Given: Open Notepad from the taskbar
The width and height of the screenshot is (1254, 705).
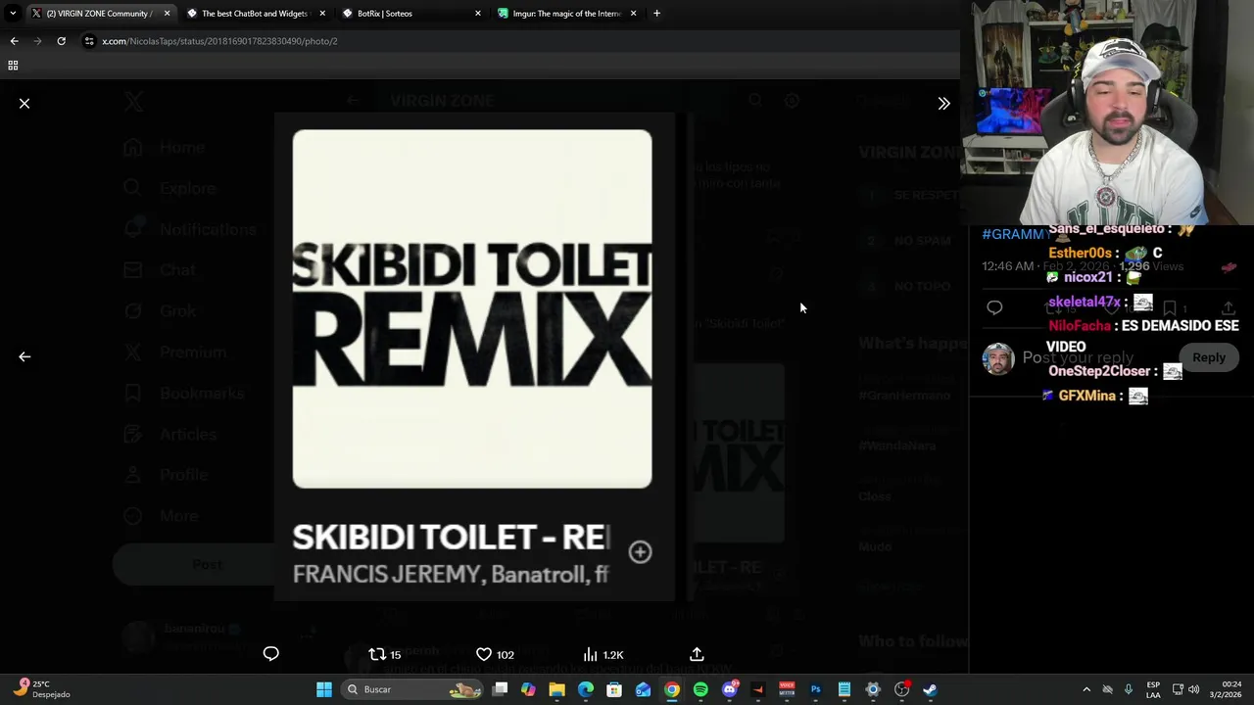Looking at the screenshot, I should coord(844,689).
